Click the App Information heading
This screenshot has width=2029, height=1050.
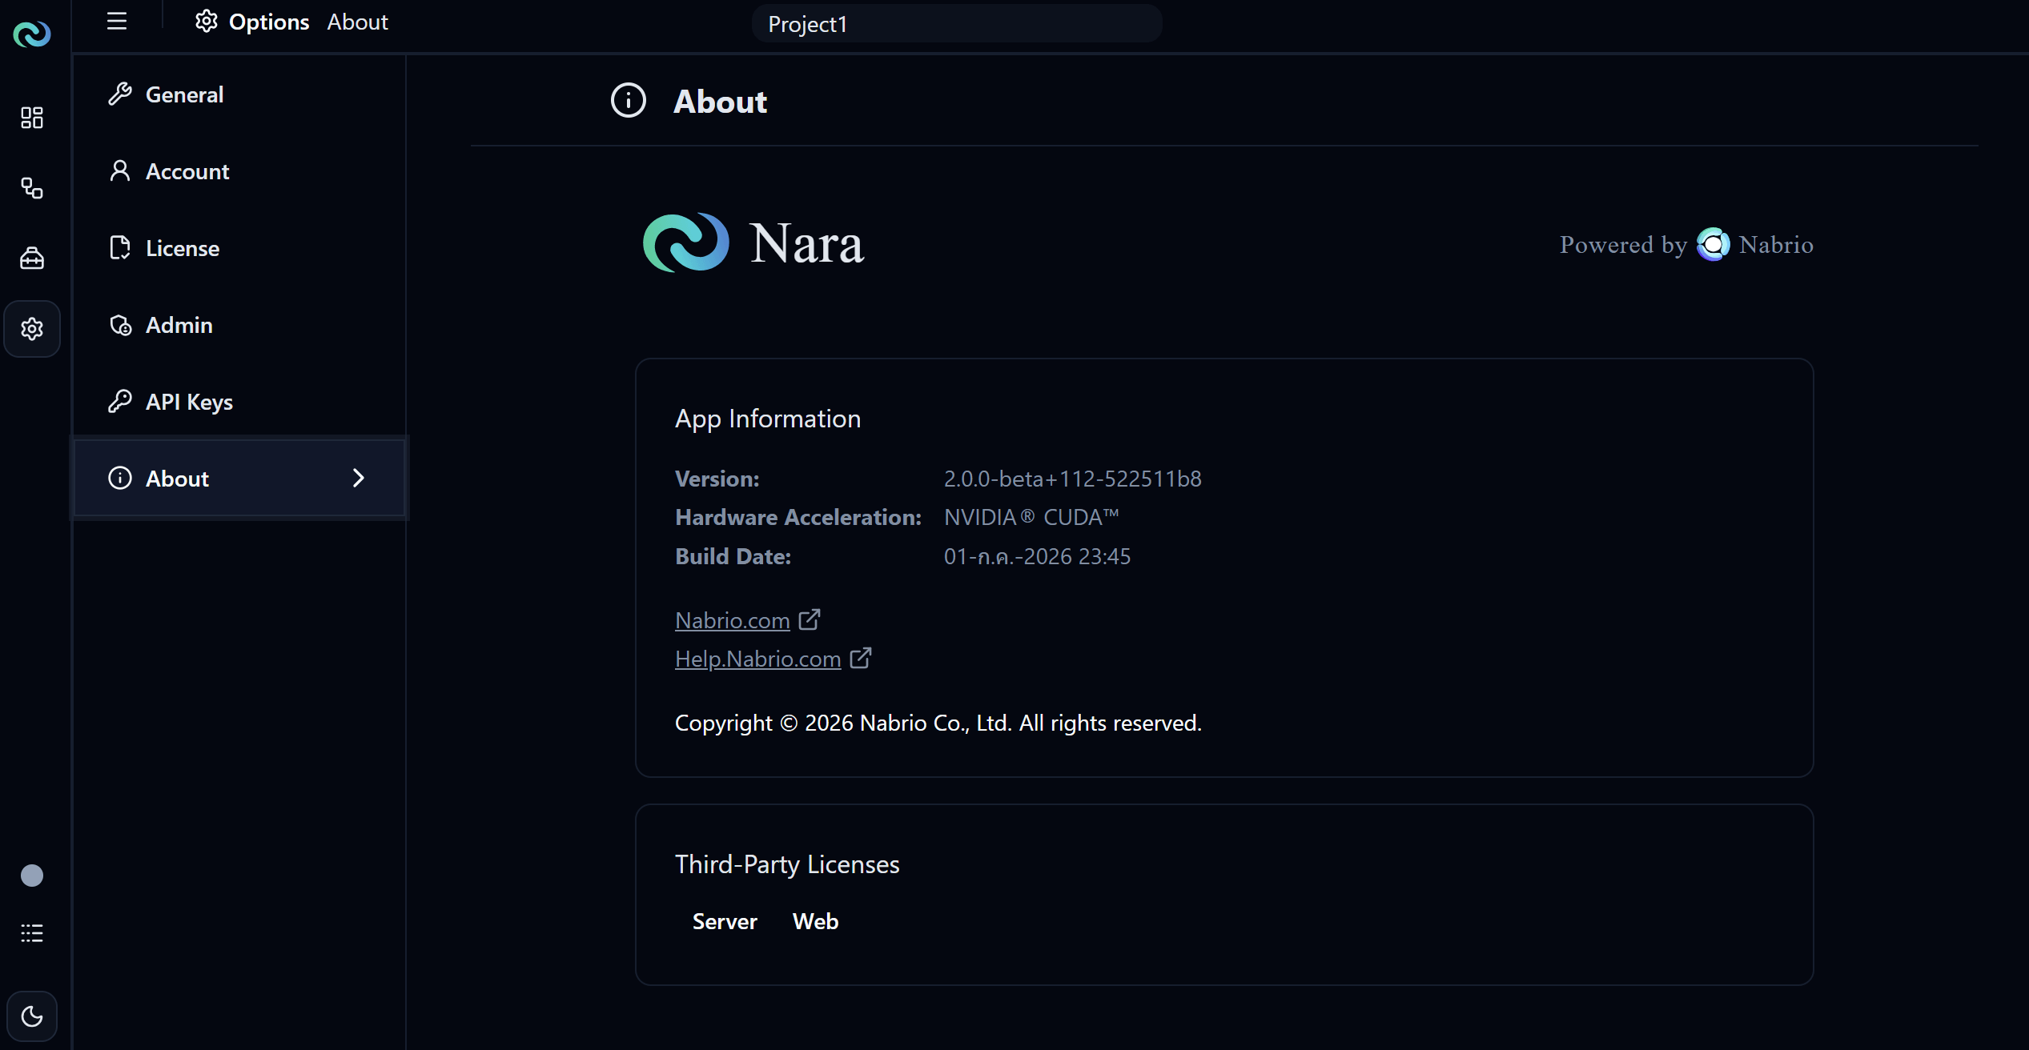click(768, 419)
